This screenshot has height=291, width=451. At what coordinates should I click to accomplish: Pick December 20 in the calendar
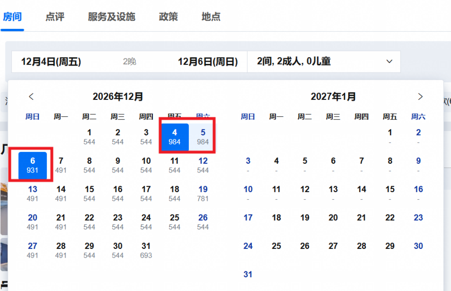33,222
